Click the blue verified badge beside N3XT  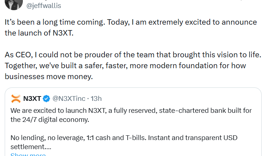coord(47,98)
